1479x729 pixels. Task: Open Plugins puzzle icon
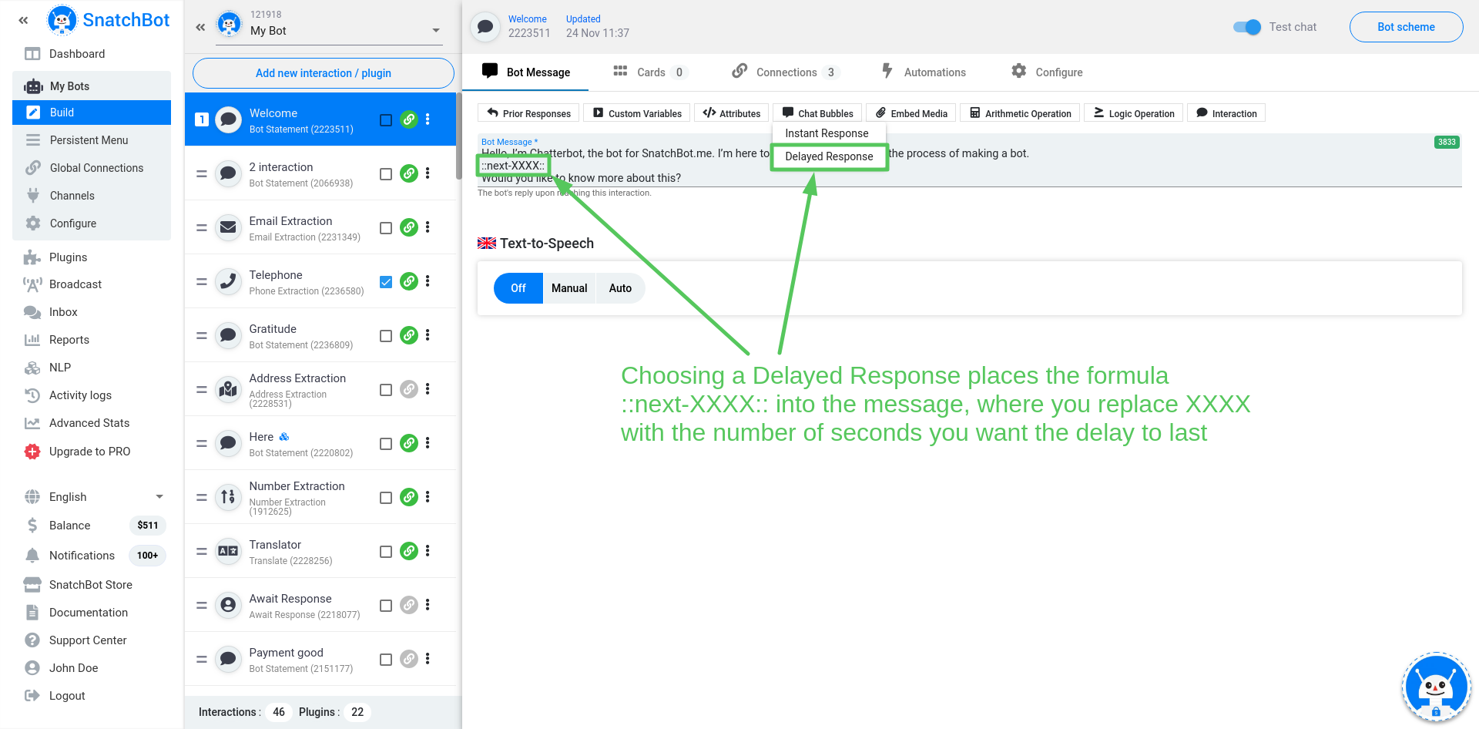[32, 257]
